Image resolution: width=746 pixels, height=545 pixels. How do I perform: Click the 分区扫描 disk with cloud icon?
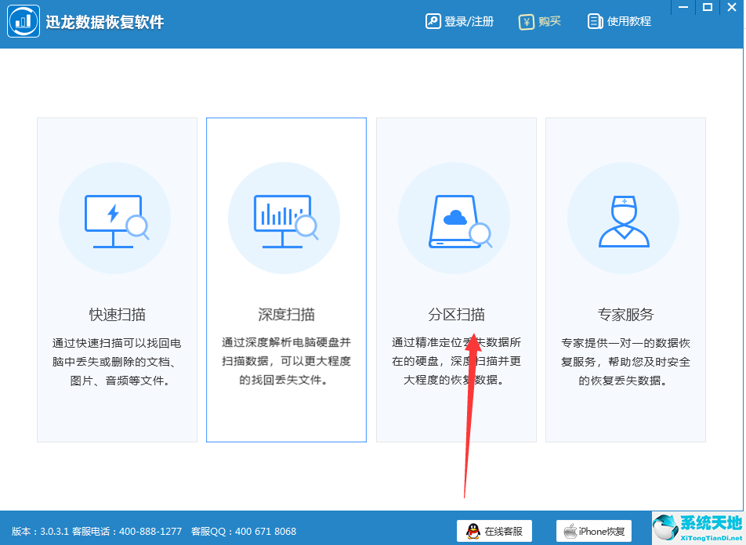point(454,218)
